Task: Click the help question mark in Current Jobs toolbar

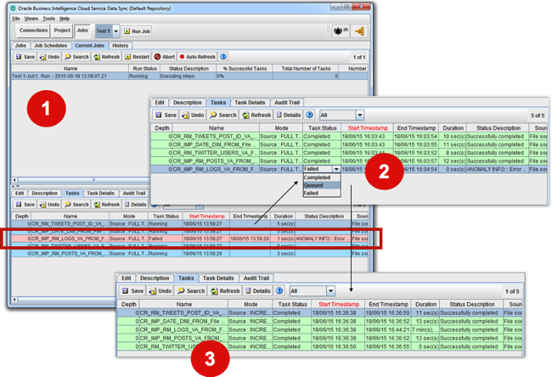Action: pyautogui.click(x=222, y=56)
